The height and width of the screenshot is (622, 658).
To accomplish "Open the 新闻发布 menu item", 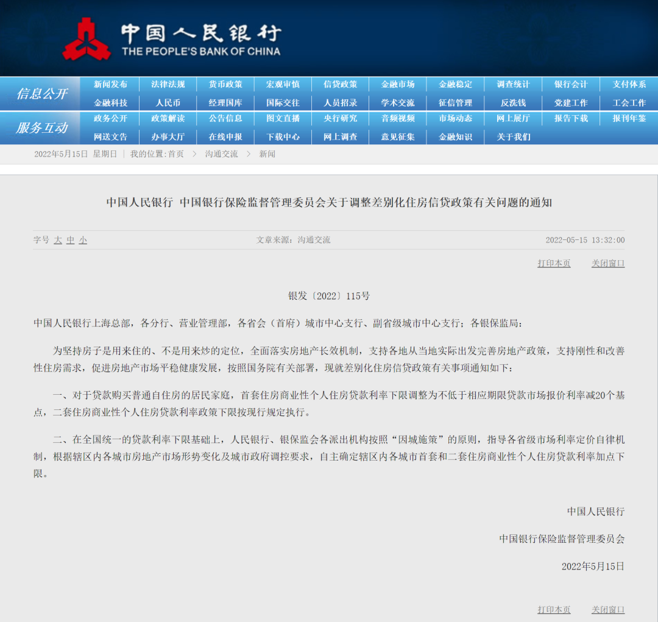I will tap(110, 84).
